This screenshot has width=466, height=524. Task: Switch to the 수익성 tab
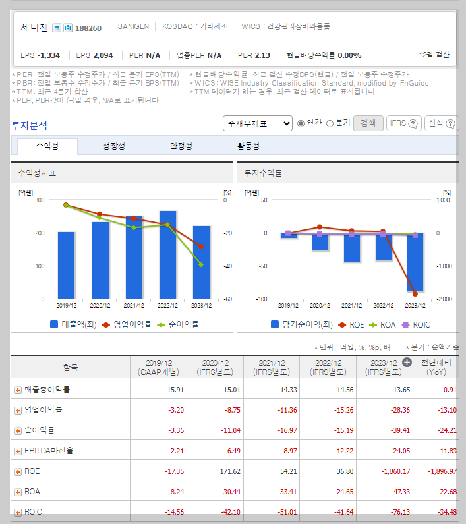pyautogui.click(x=47, y=146)
